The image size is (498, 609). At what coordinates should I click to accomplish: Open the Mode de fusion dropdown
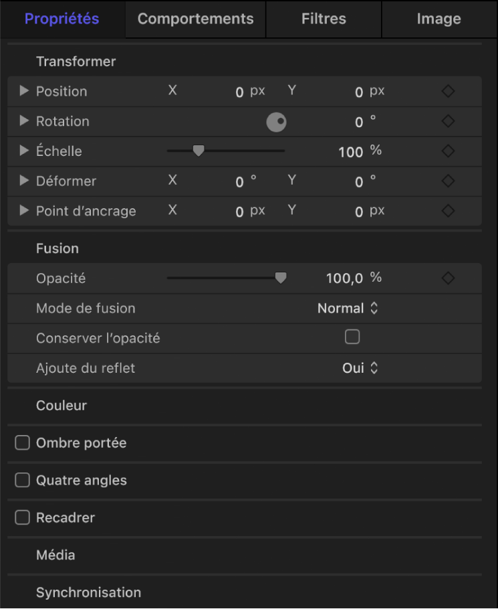[348, 309]
